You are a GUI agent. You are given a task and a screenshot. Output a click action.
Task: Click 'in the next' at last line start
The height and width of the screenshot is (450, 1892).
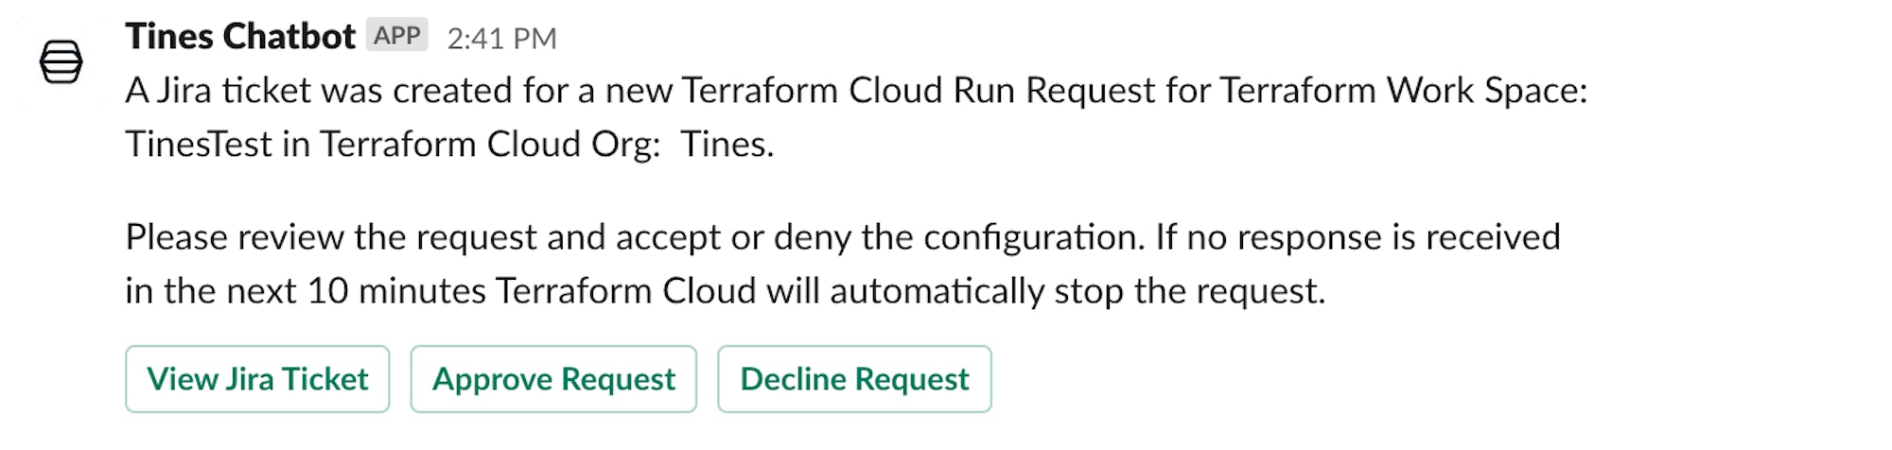(211, 291)
